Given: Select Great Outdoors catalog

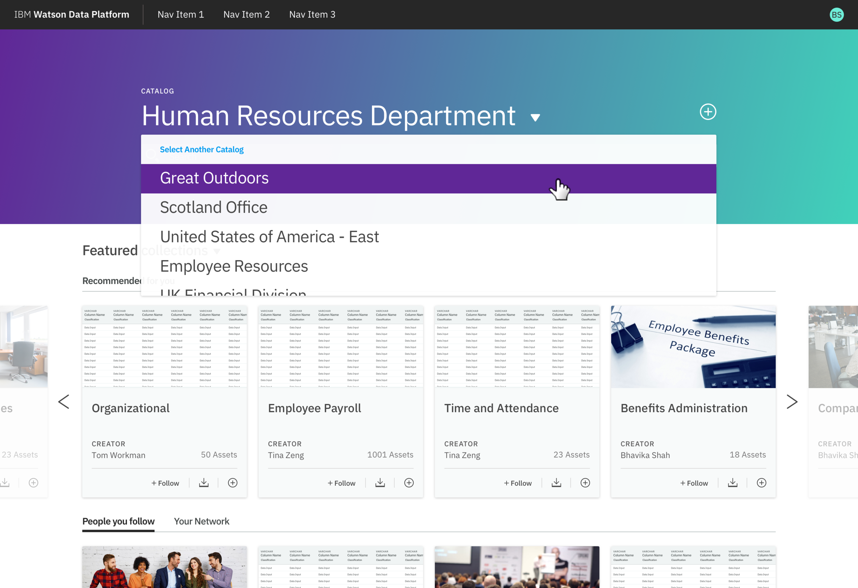Looking at the screenshot, I should (x=428, y=179).
